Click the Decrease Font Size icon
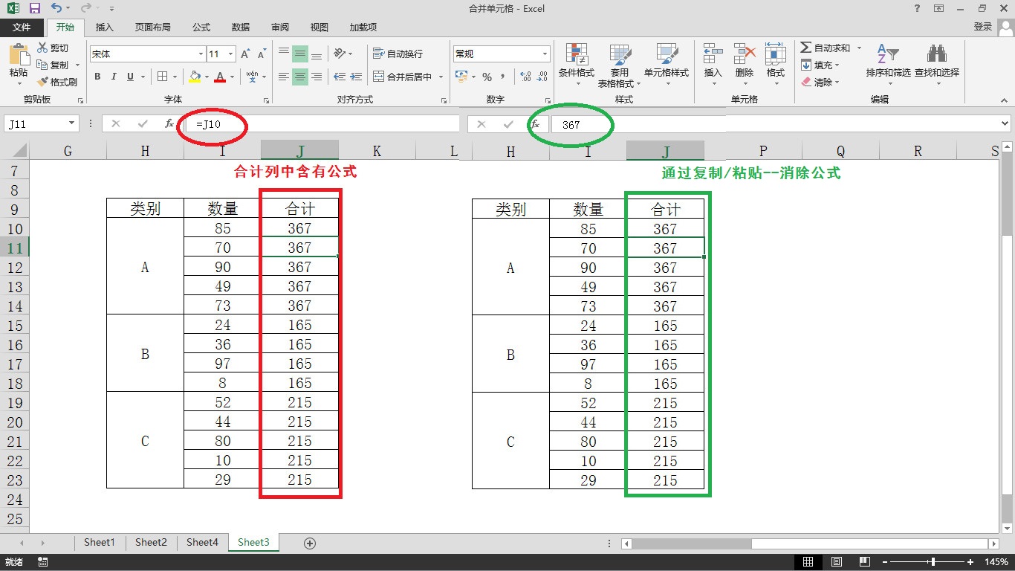The width and height of the screenshot is (1015, 571). tap(262, 54)
